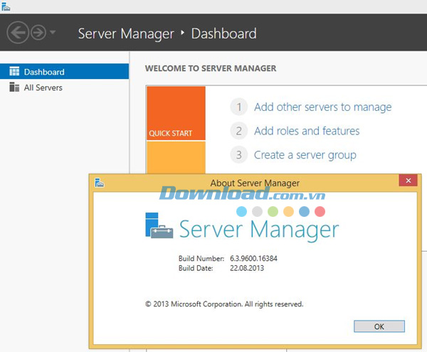The height and width of the screenshot is (352, 427).
Task: Click the forward navigation arrow
Action: (38, 33)
